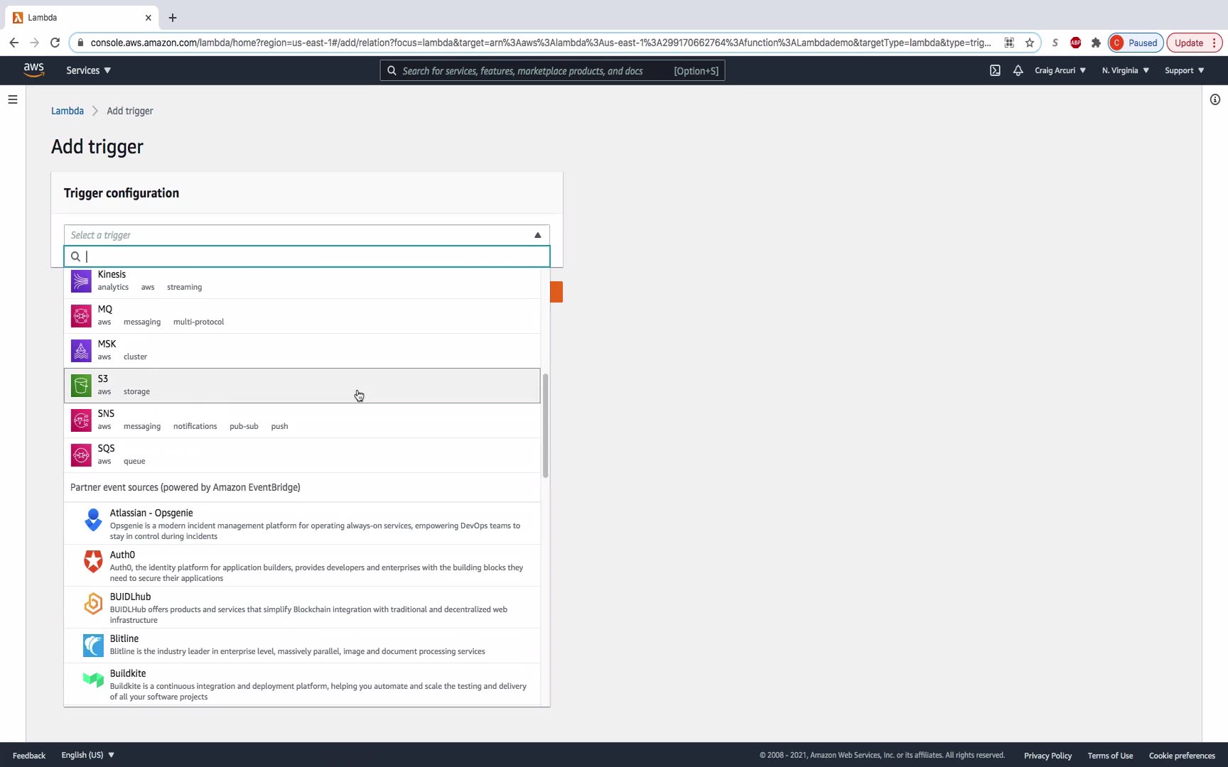Click the MQ service icon
This screenshot has height=767, width=1228.
pyautogui.click(x=81, y=316)
